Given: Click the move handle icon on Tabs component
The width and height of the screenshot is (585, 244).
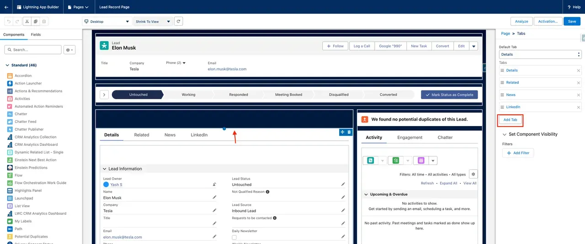Looking at the screenshot, I should pyautogui.click(x=342, y=132).
